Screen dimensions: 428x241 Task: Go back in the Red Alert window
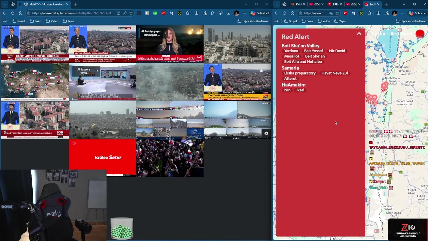pos(276,13)
